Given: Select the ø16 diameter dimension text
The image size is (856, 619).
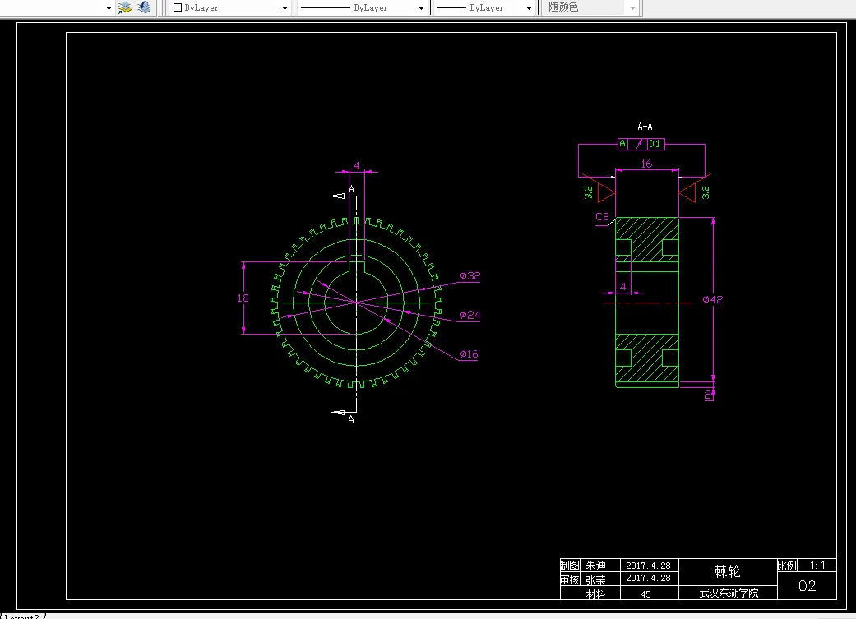Looking at the screenshot, I should tap(469, 353).
